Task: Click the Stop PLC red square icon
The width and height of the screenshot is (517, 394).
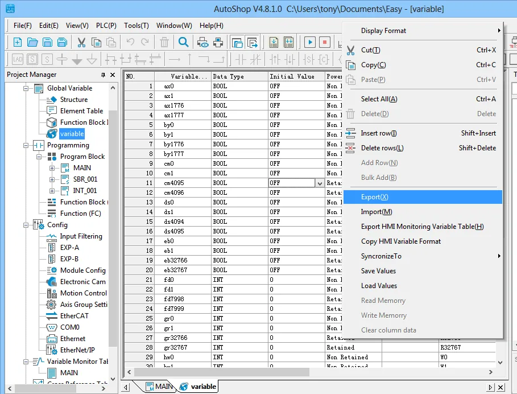Action: tap(325, 42)
